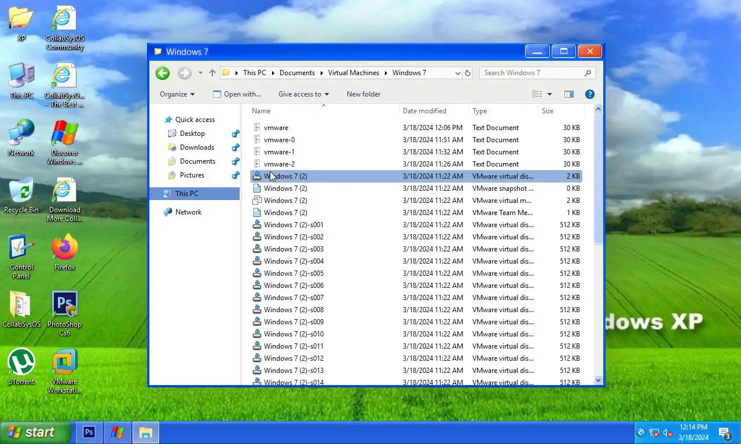Select vmware-1 log file

click(416, 152)
